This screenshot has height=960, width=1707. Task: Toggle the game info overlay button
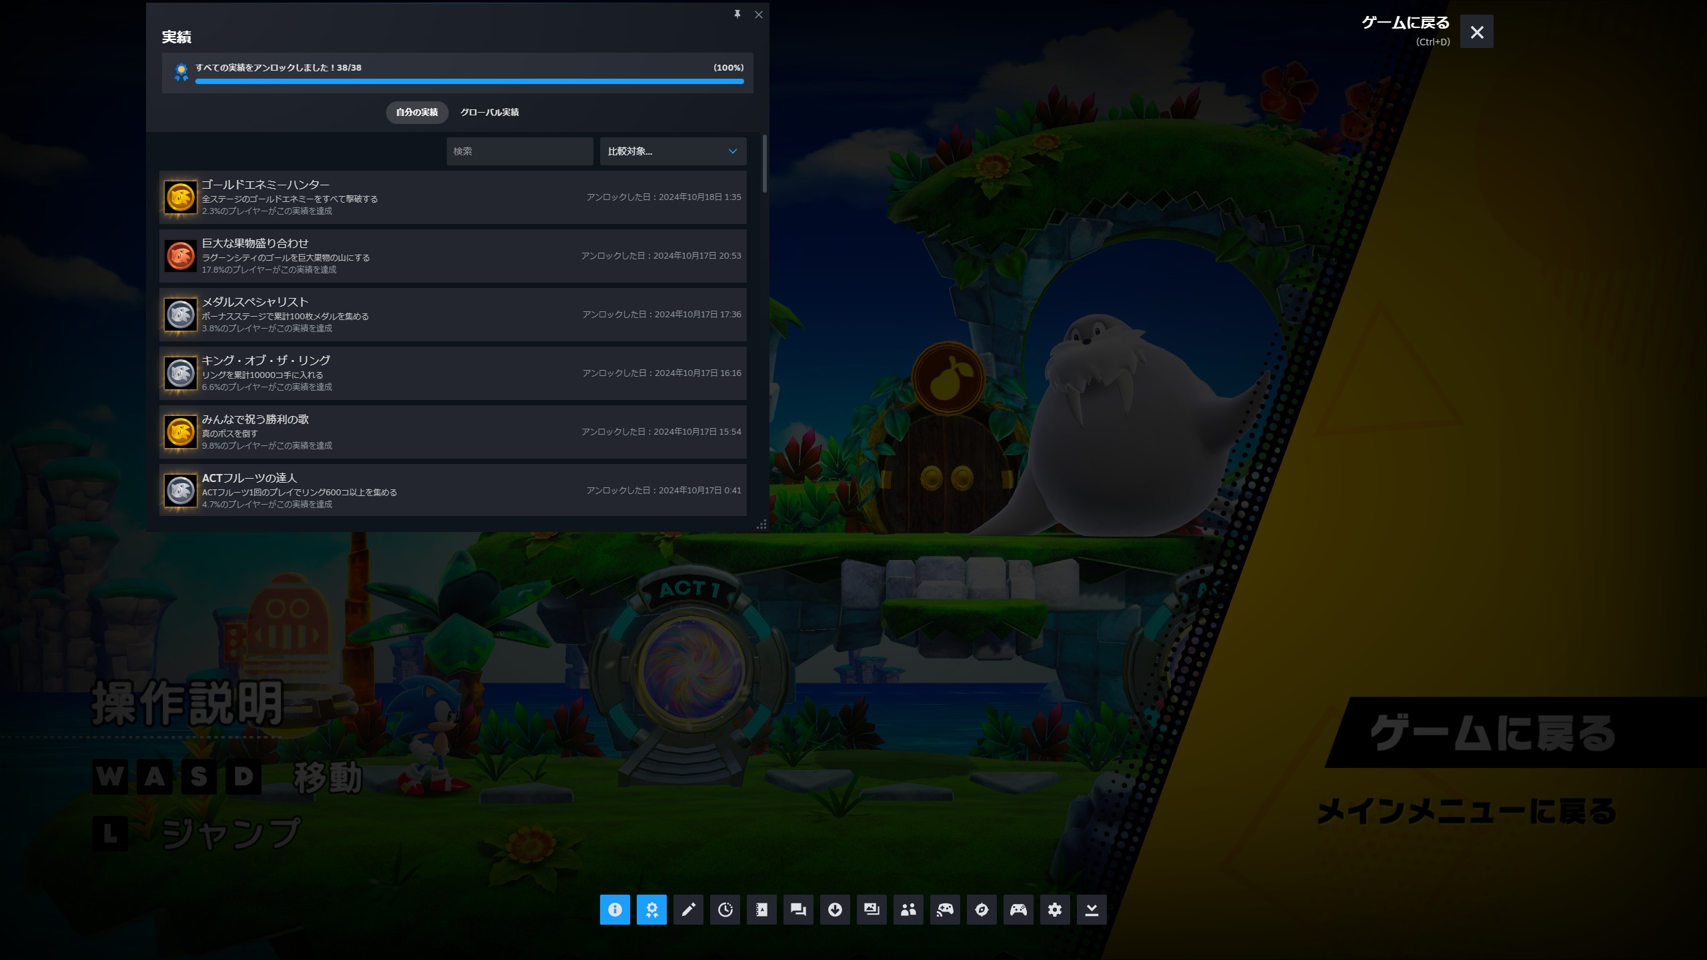click(x=615, y=909)
